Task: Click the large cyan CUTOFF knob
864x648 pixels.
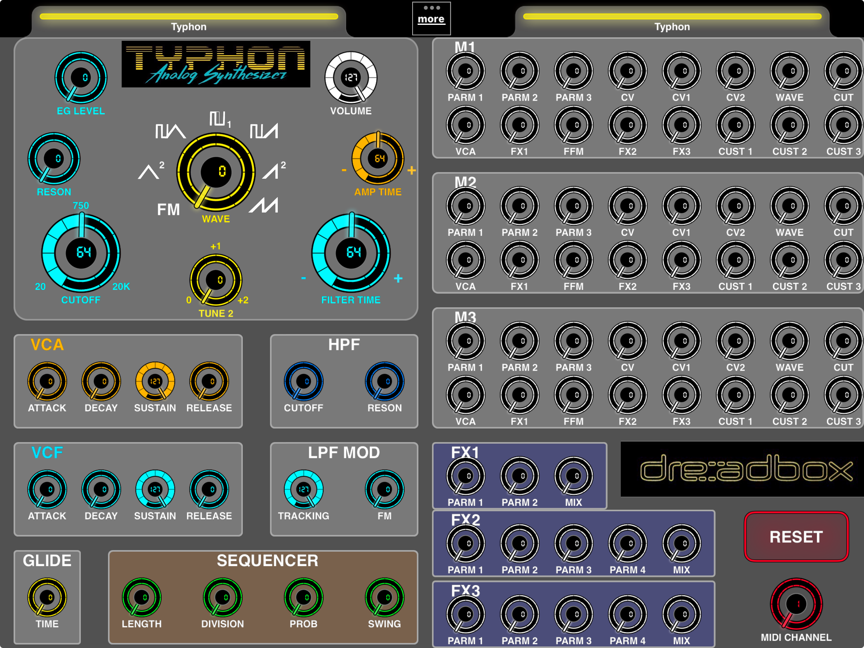Action: [81, 253]
